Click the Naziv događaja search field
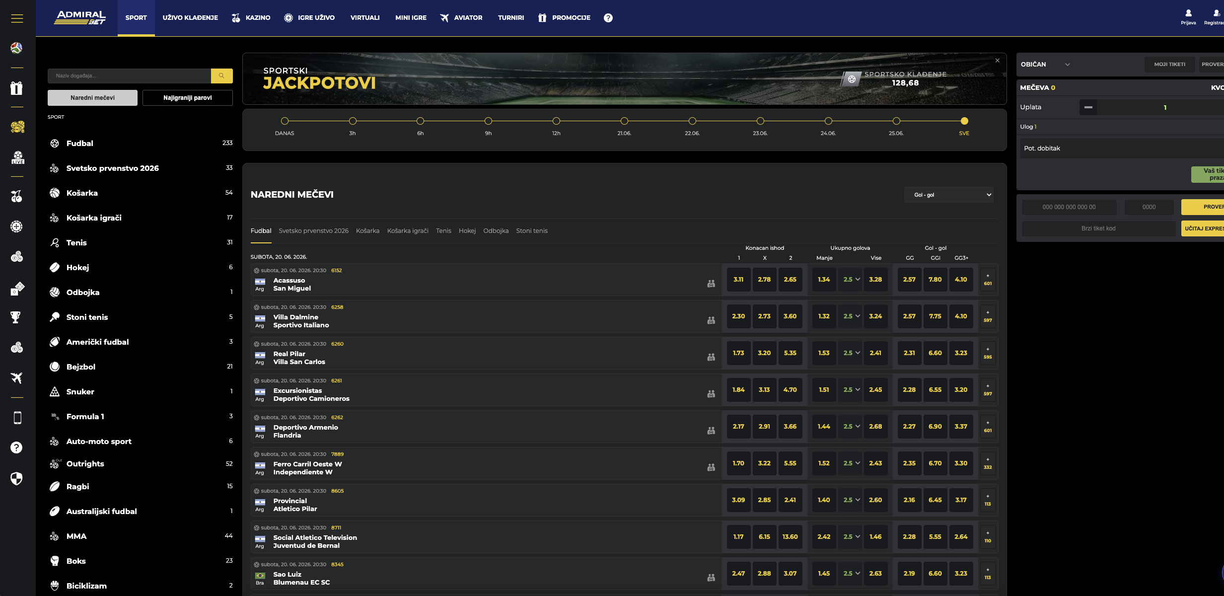This screenshot has width=1224, height=596. [130, 76]
